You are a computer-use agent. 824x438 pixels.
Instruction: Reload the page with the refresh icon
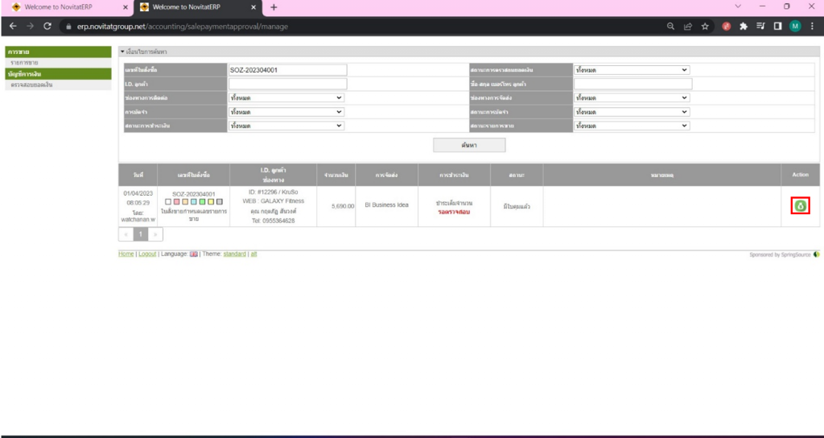(x=47, y=26)
